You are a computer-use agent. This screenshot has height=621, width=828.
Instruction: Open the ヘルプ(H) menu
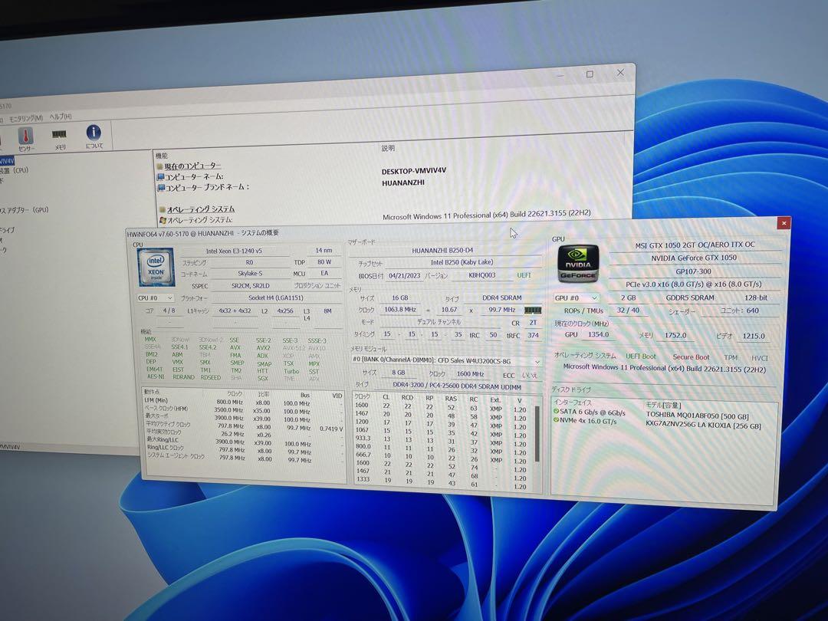click(61, 117)
